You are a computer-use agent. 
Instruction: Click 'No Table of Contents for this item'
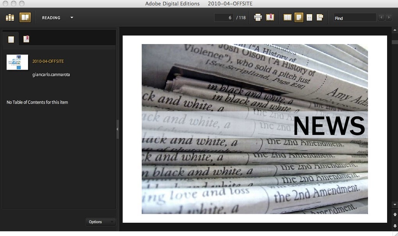click(37, 102)
